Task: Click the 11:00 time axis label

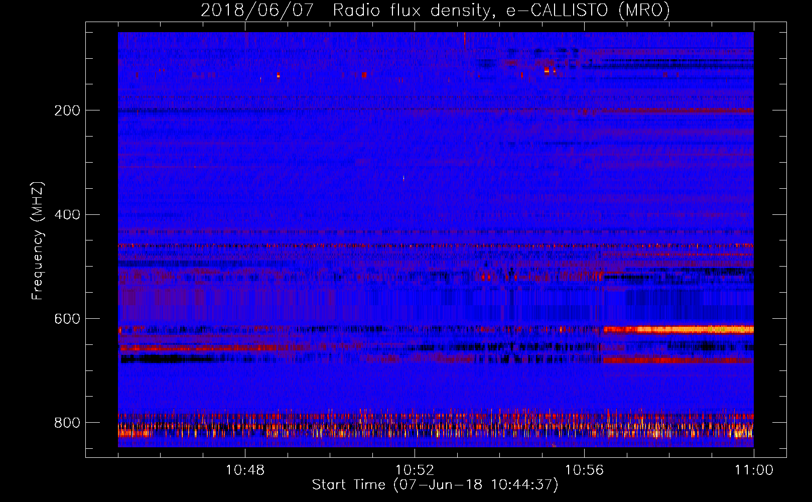Action: (754, 470)
